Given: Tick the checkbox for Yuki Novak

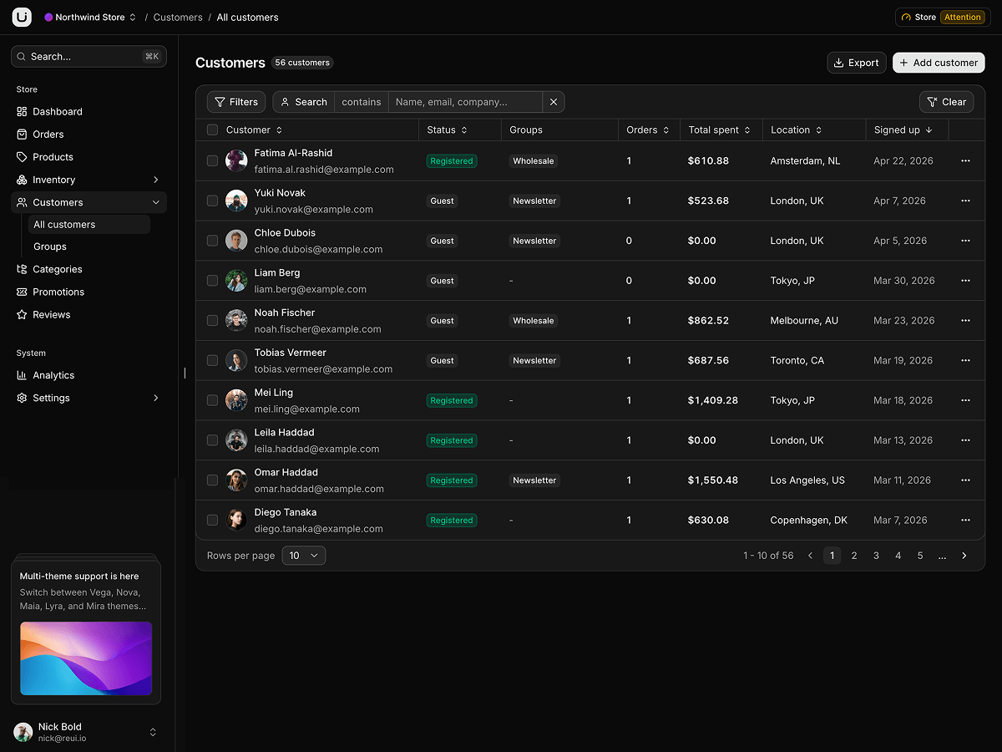Looking at the screenshot, I should [212, 201].
